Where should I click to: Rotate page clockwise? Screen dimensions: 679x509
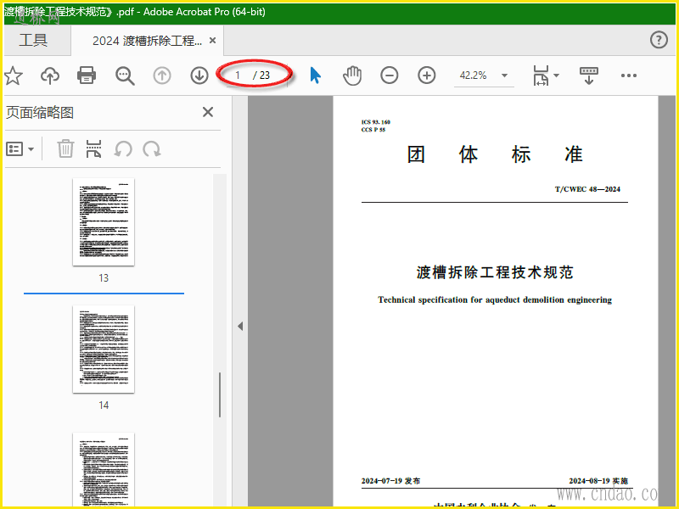click(x=152, y=149)
